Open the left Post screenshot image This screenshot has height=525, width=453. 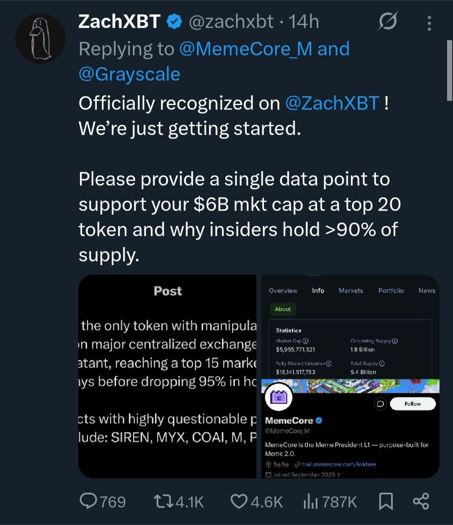[167, 376]
